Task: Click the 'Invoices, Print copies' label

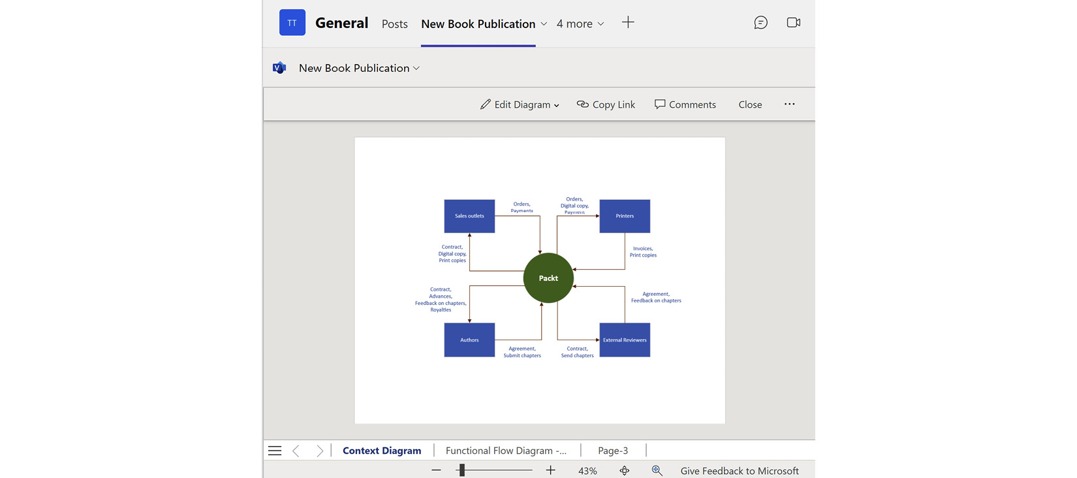Action: pos(643,252)
